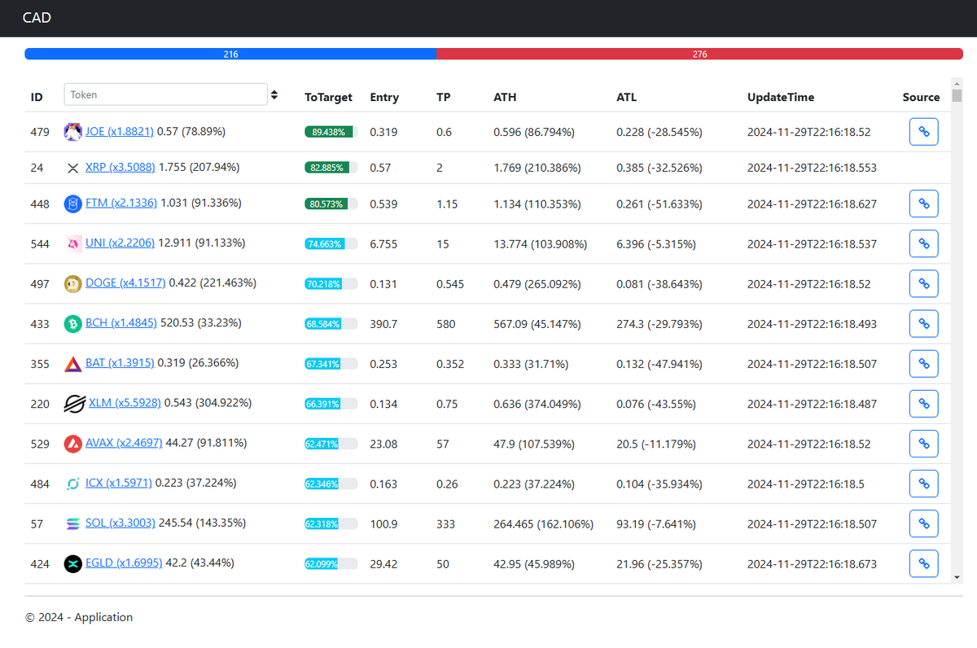The height and width of the screenshot is (648, 977).
Task: Open the EGLD (x1.6995) link
Action: click(x=124, y=563)
